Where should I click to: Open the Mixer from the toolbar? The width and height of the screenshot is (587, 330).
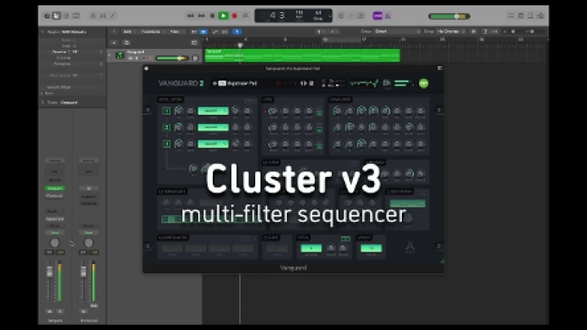tap(103, 15)
